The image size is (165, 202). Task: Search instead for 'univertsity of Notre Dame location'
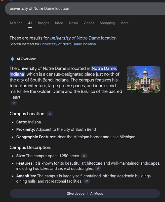click(68, 44)
